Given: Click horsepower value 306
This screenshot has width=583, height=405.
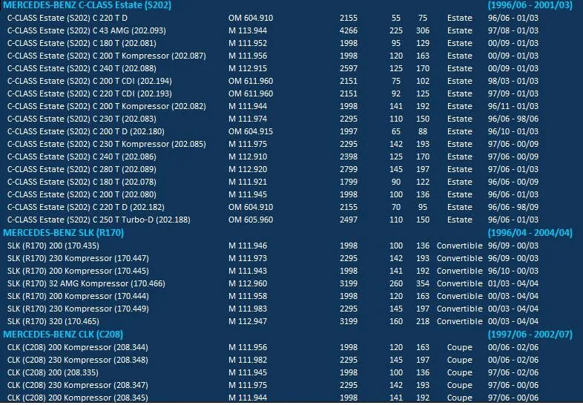Looking at the screenshot, I should click(x=423, y=30).
